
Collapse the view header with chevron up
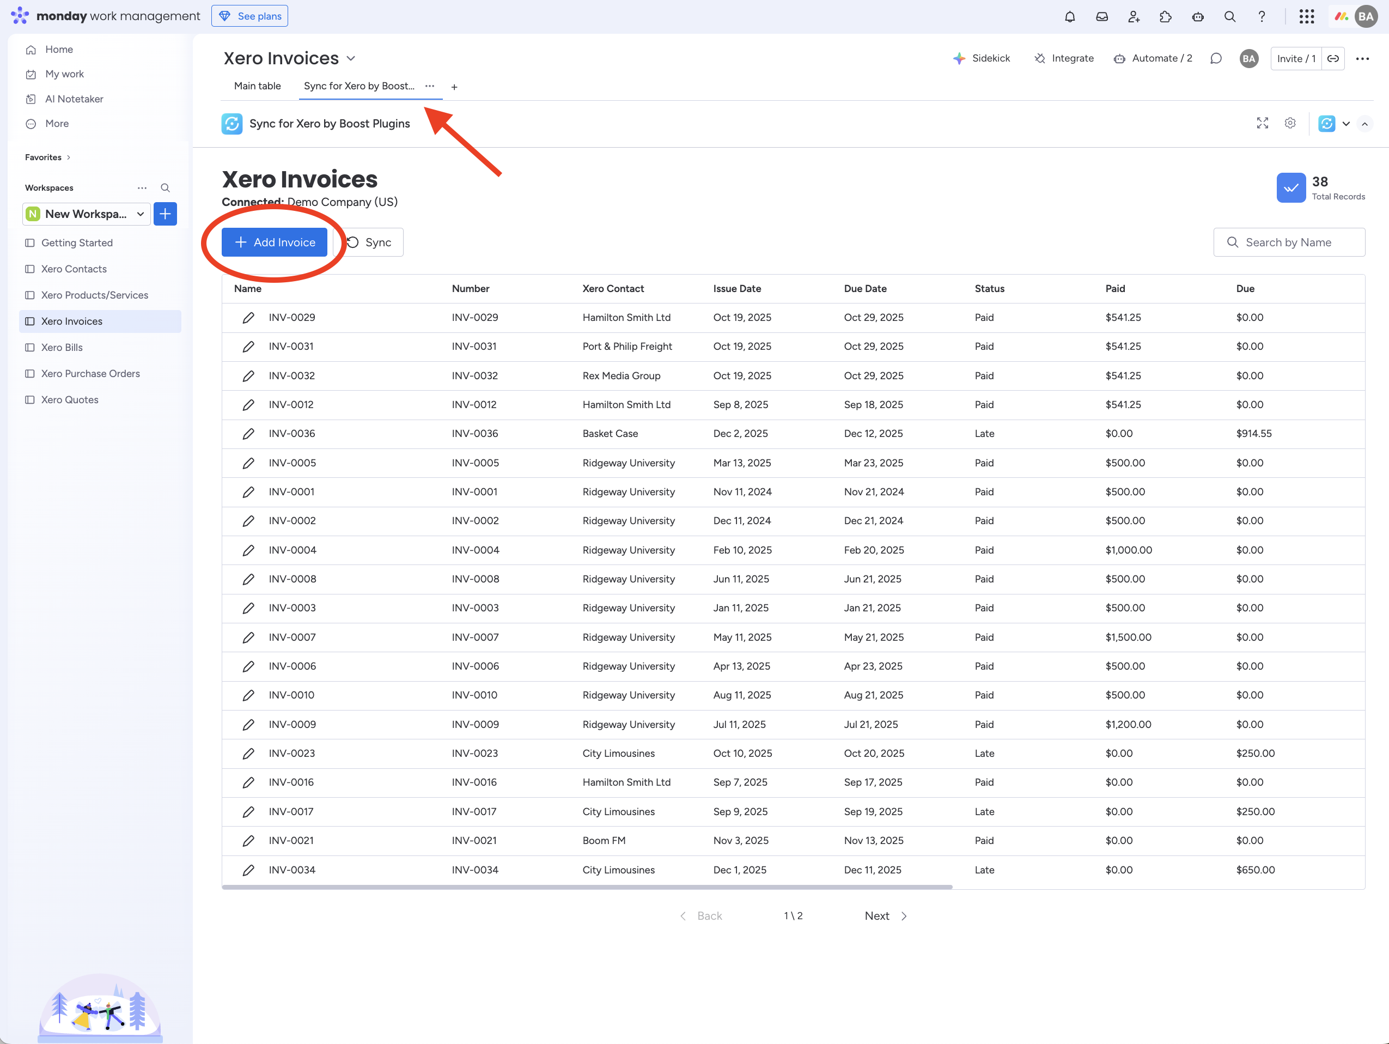point(1364,124)
